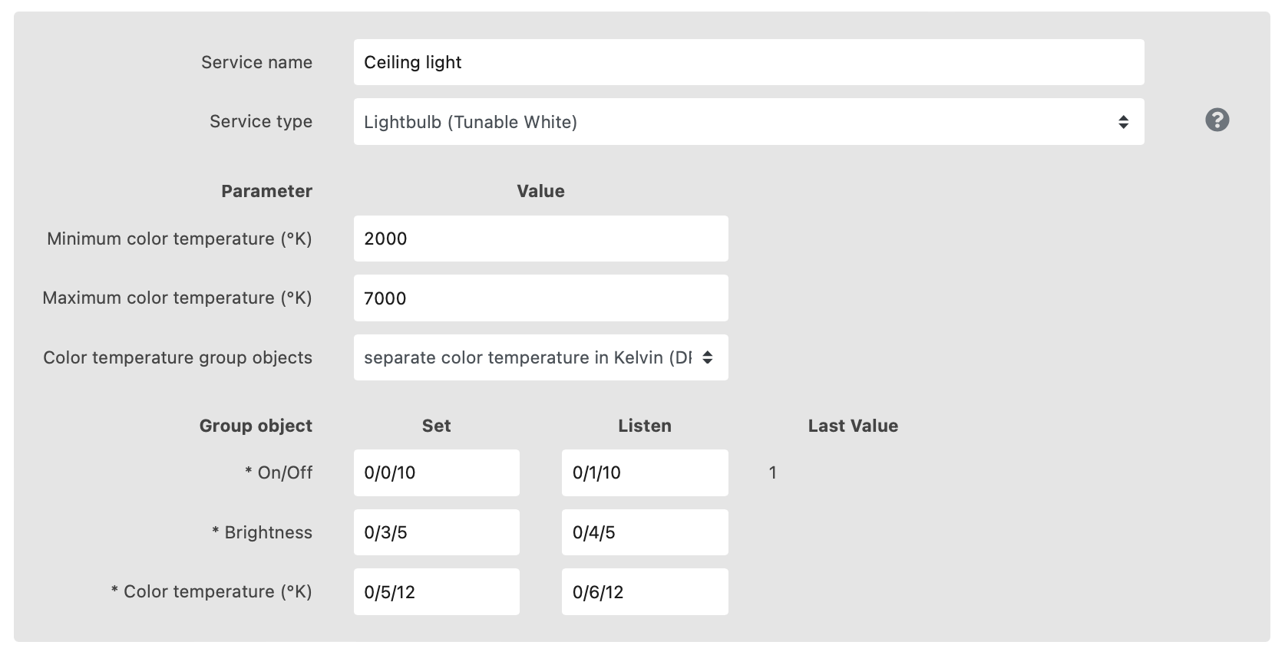Click the "Service type" text label
This screenshot has width=1285, height=655.
[x=261, y=121]
